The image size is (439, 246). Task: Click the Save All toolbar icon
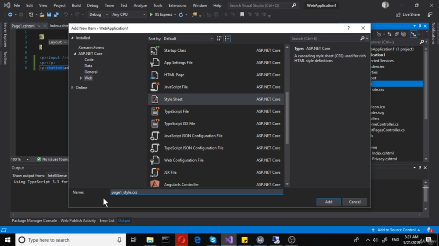(x=56, y=14)
